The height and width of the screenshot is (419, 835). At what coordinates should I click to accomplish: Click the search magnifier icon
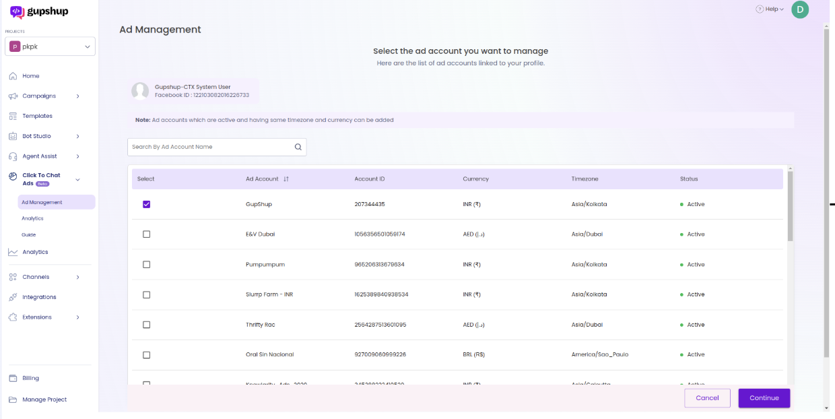[x=298, y=147]
